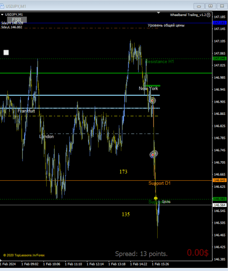Click the lower trade marker near 146.745
Viewport: 228px width, 271px height.
153,154
